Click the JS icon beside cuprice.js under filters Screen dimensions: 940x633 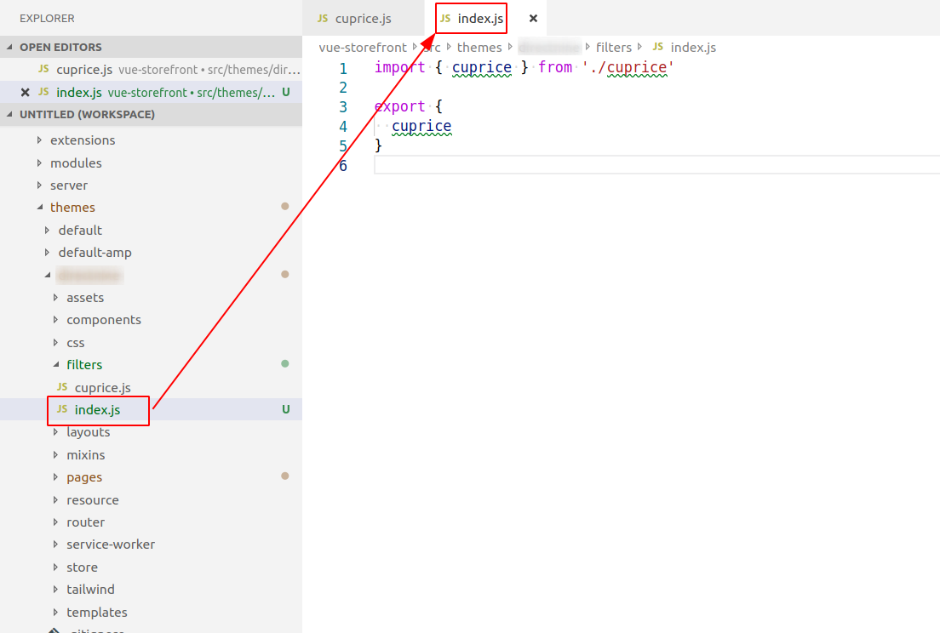[62, 387]
